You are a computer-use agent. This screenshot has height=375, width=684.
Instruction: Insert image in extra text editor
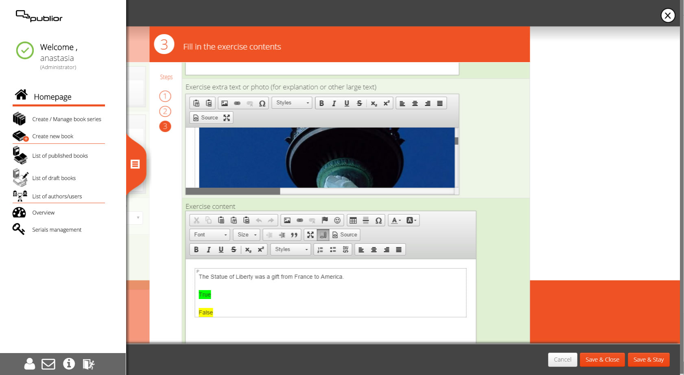click(225, 103)
